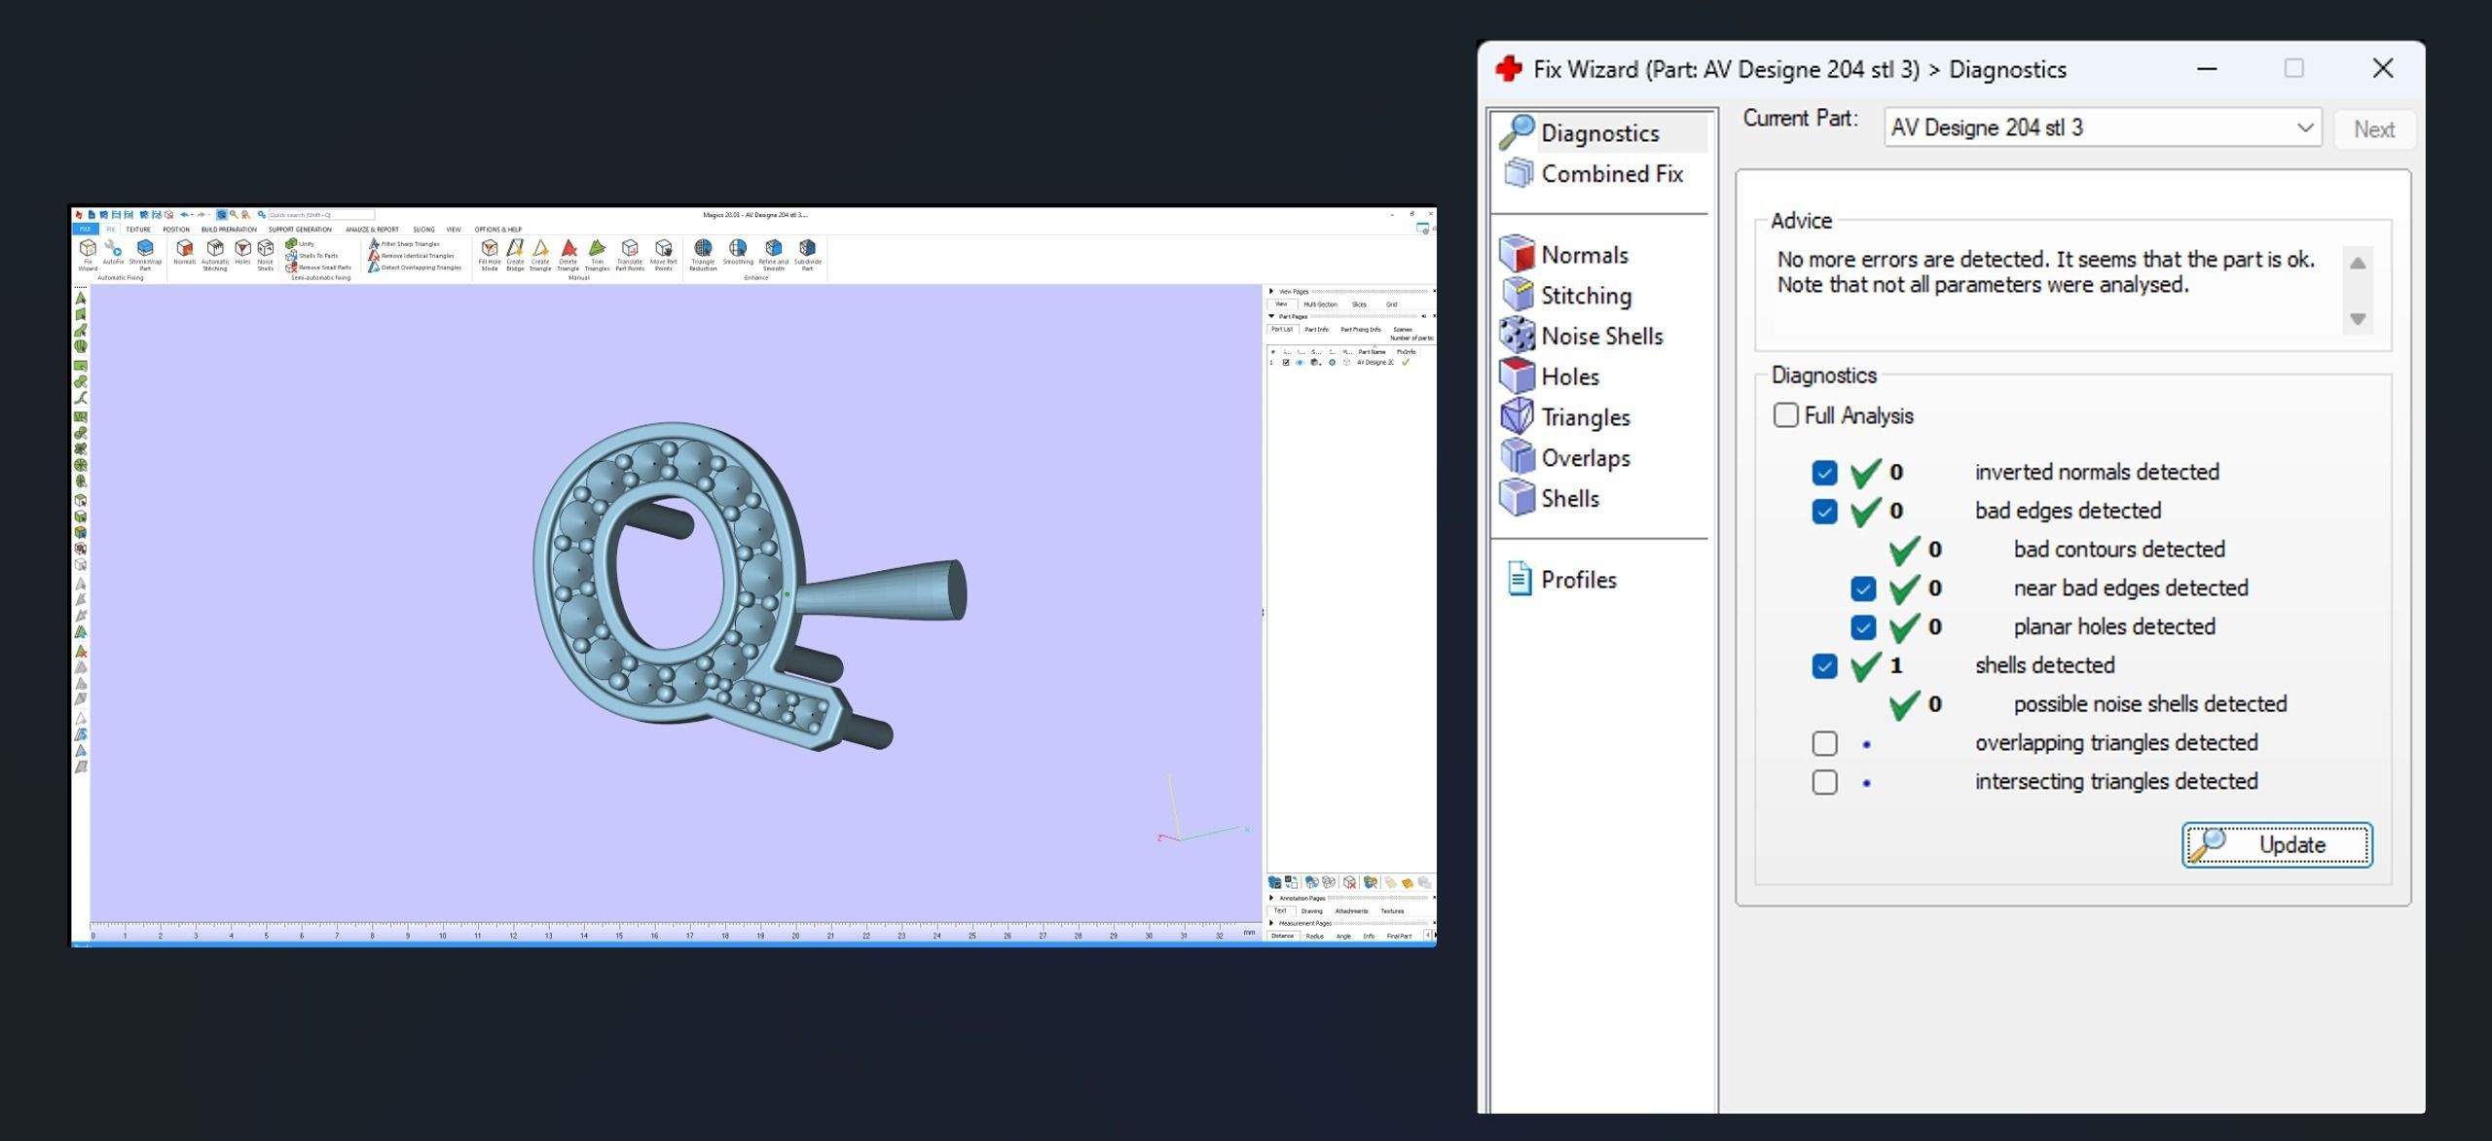Enable the Full Analysis checkbox
Screen dimensions: 2492x1141
[1785, 415]
